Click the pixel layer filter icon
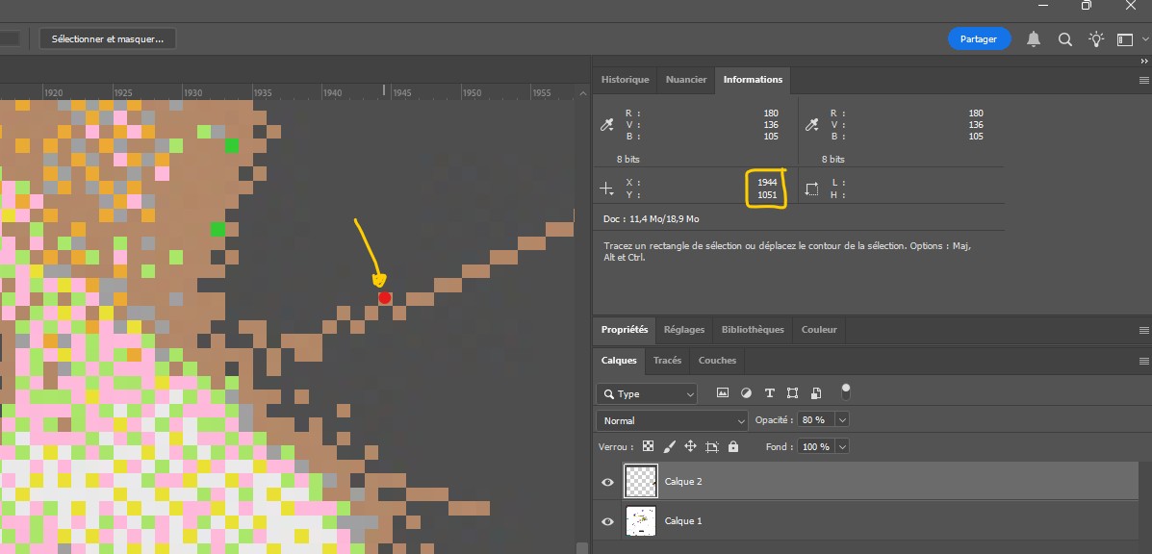The width and height of the screenshot is (1152, 554). click(x=723, y=393)
